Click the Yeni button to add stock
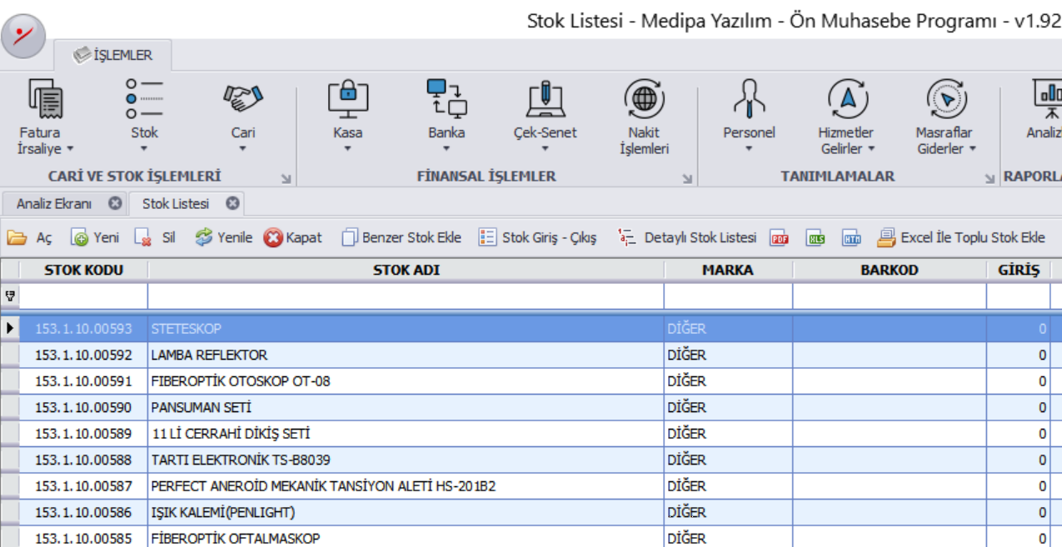This screenshot has height=547, width=1062. [95, 238]
